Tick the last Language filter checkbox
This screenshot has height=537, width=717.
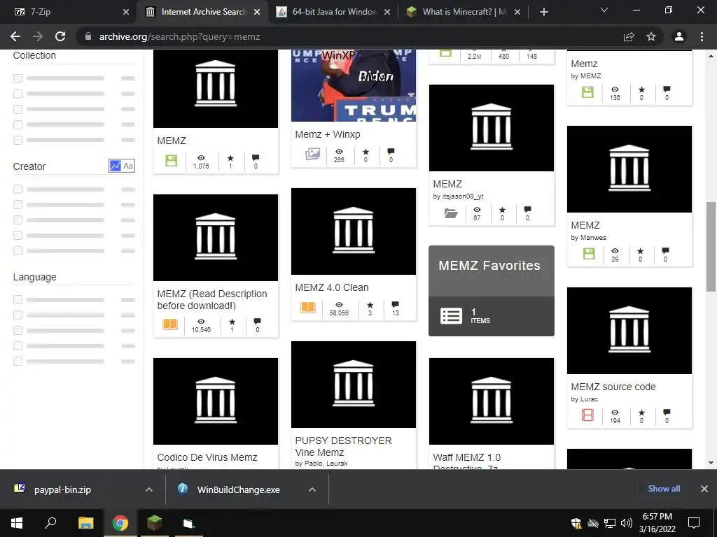[18, 361]
